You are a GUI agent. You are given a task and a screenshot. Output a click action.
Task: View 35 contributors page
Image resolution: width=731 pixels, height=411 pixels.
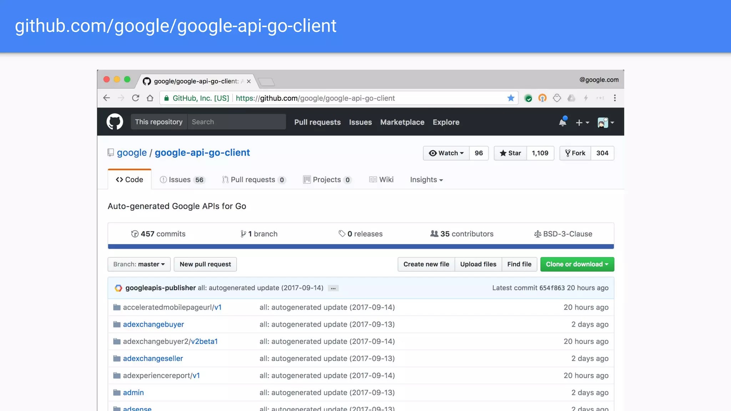462,234
